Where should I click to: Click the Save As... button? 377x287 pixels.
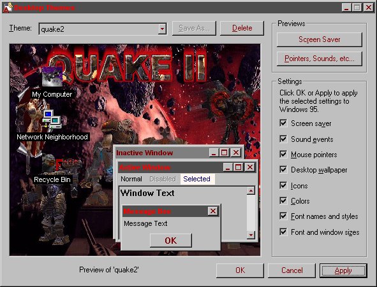tap(194, 28)
